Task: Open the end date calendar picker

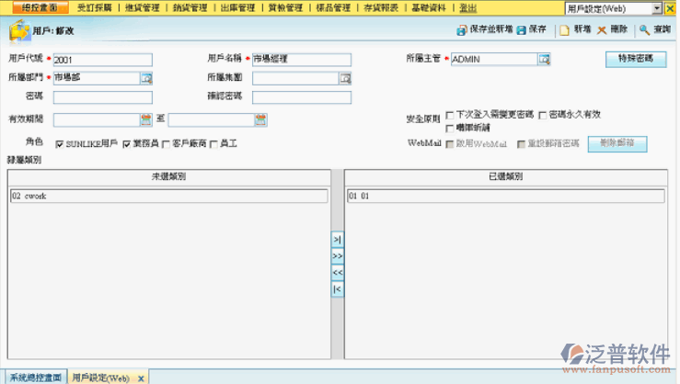Action: (260, 119)
